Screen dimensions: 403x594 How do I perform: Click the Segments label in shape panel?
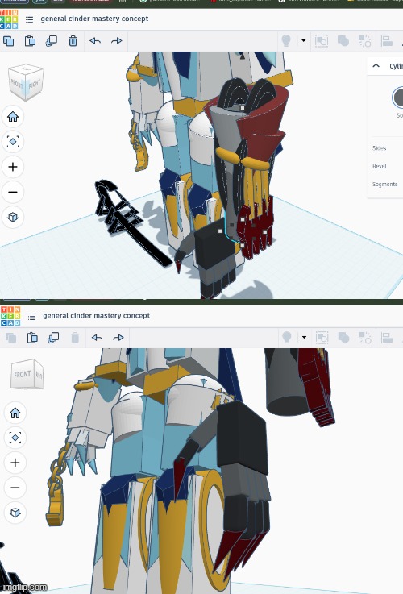click(x=384, y=184)
